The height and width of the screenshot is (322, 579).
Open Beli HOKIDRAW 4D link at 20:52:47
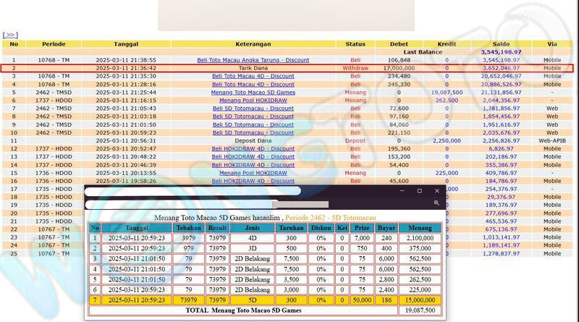point(253,148)
